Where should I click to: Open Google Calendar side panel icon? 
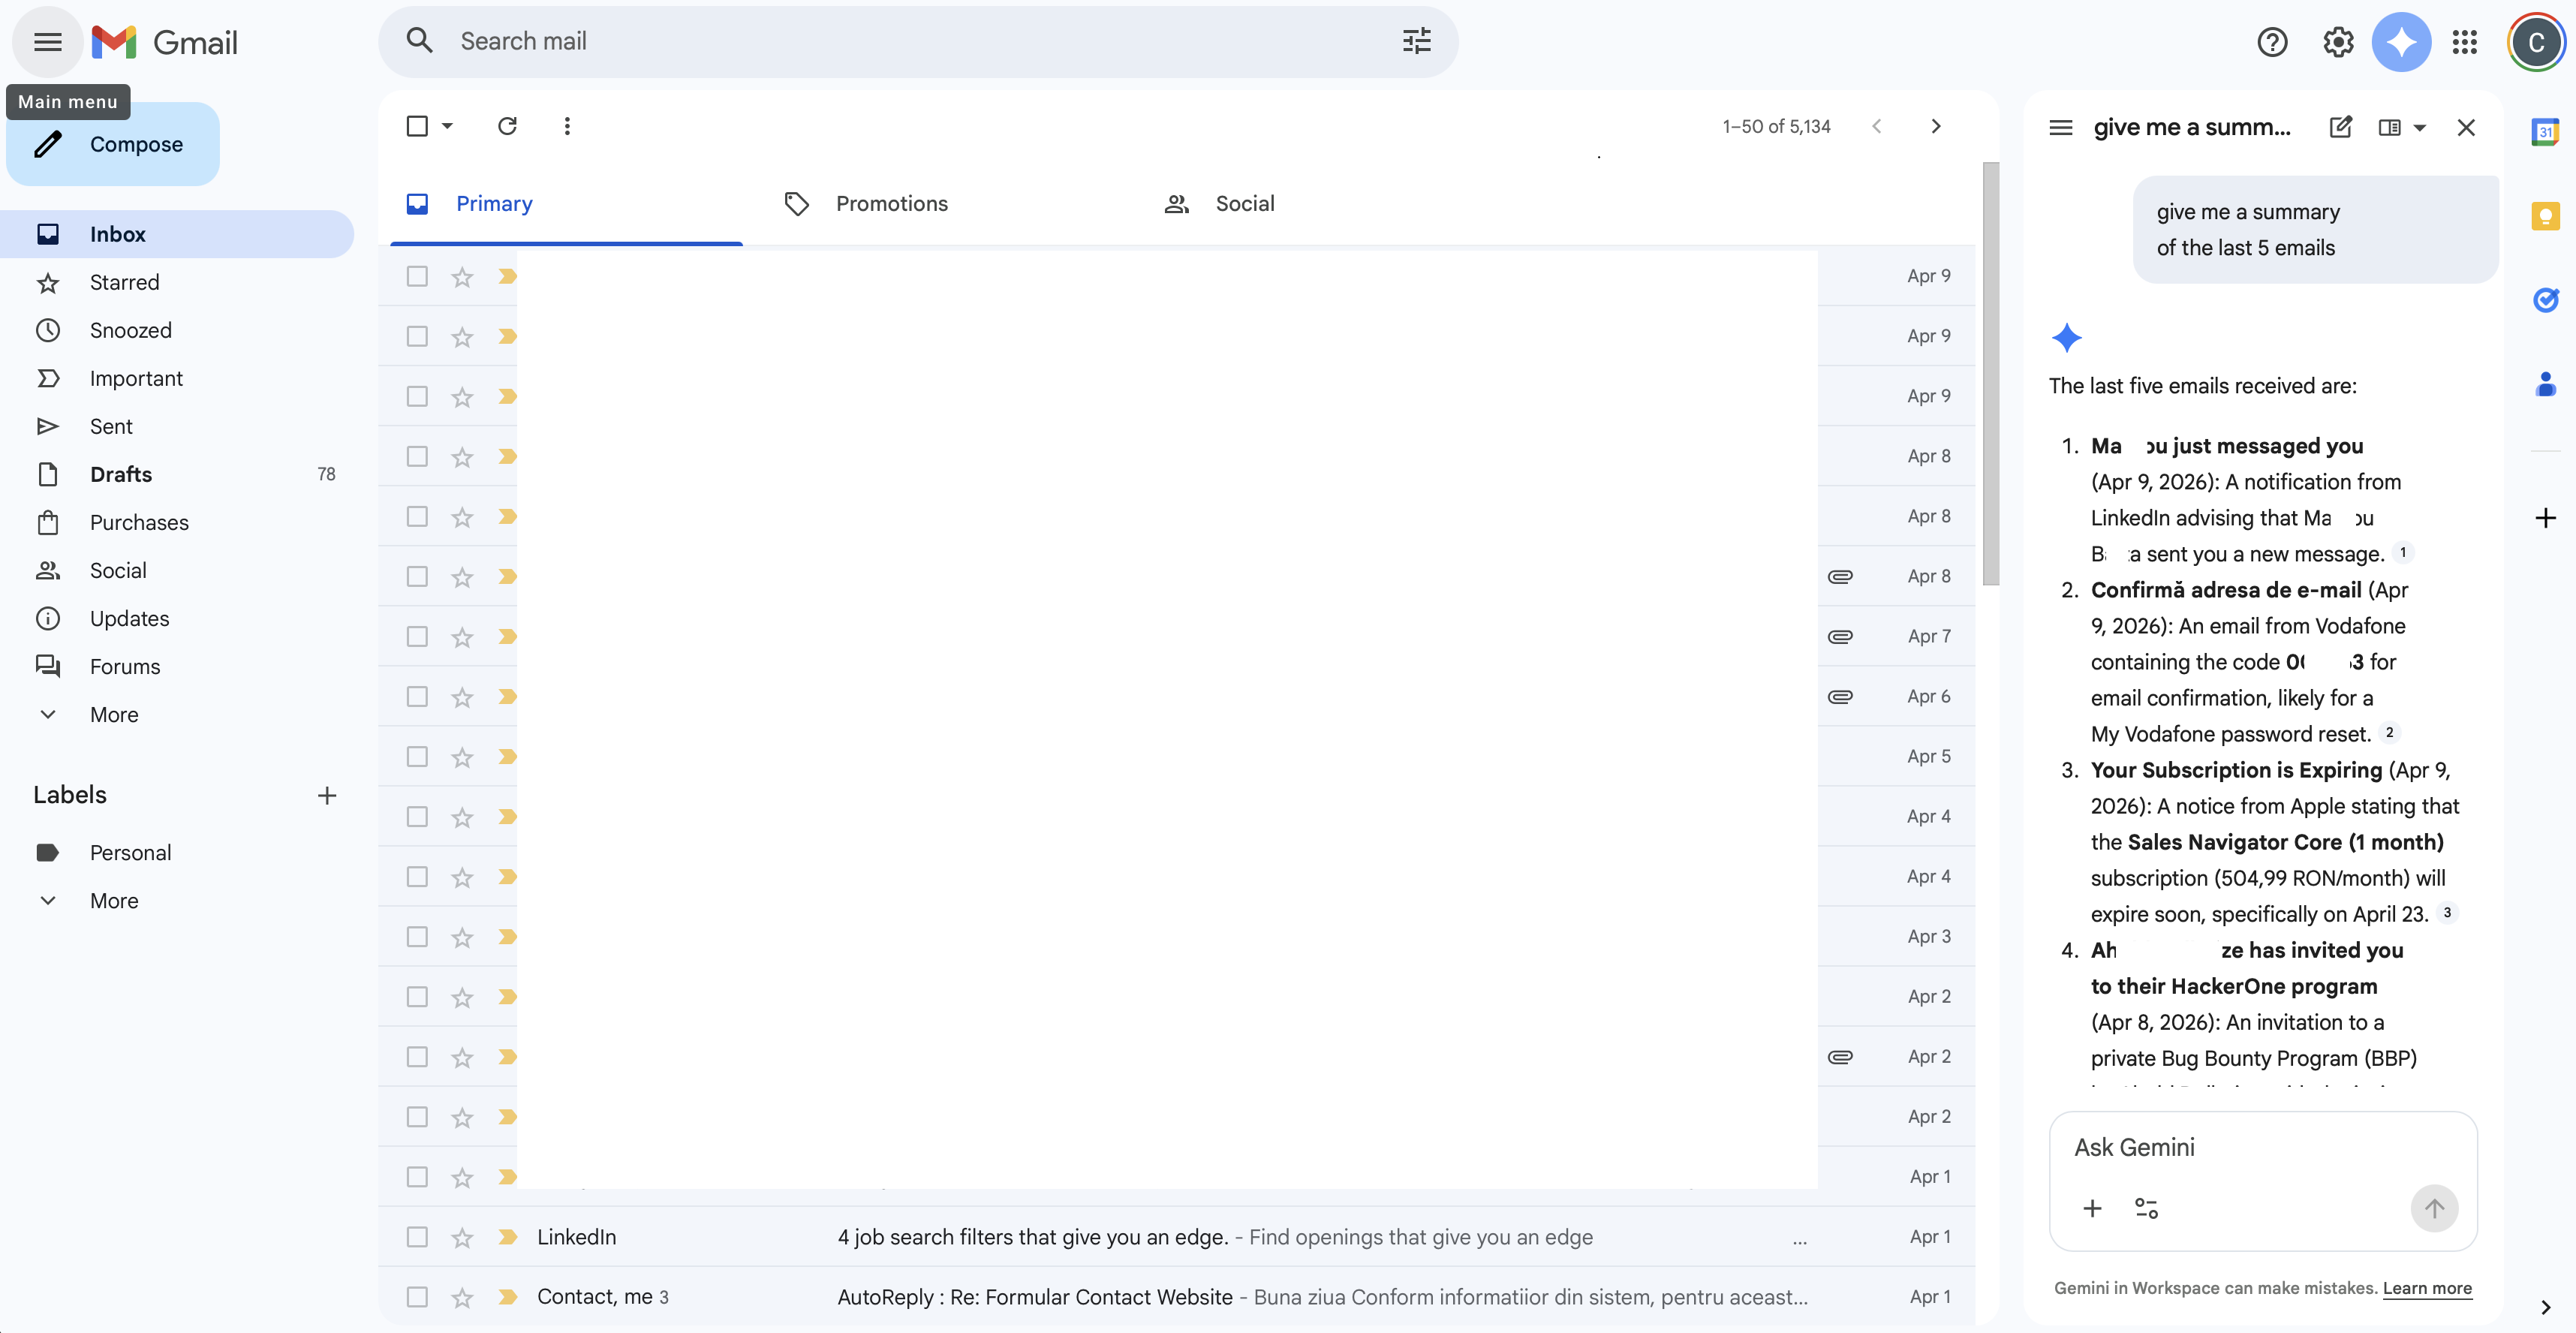point(2545,131)
